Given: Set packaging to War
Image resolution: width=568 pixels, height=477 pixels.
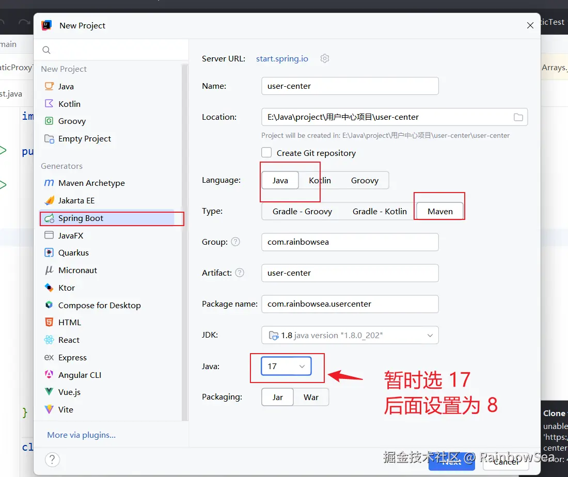Looking at the screenshot, I should 311,397.
